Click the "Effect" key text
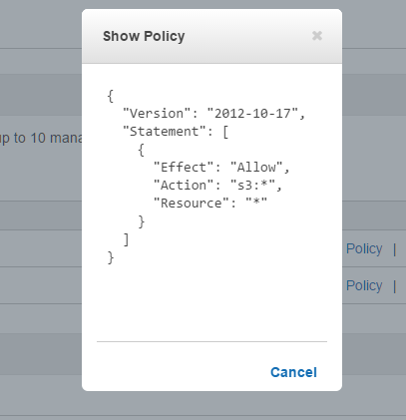 (x=184, y=168)
